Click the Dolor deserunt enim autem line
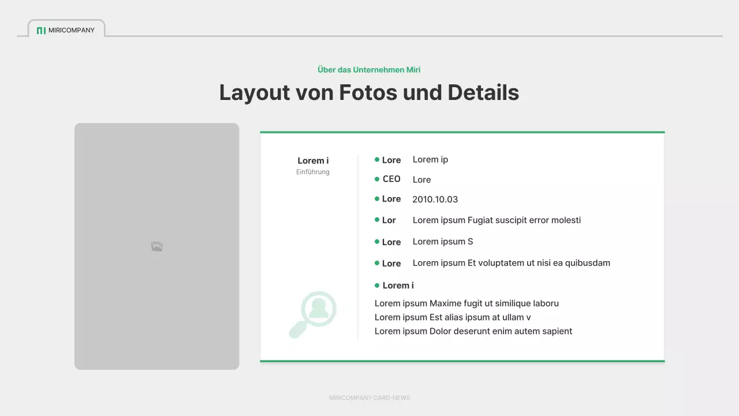Screen dimensions: 739x416 click(x=473, y=331)
